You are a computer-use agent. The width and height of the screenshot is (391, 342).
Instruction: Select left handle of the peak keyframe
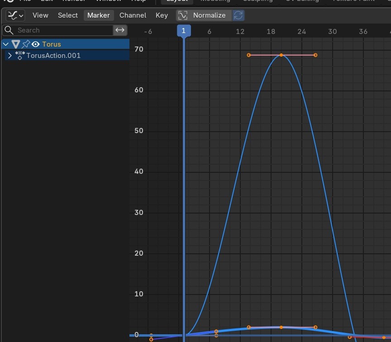tap(248, 55)
